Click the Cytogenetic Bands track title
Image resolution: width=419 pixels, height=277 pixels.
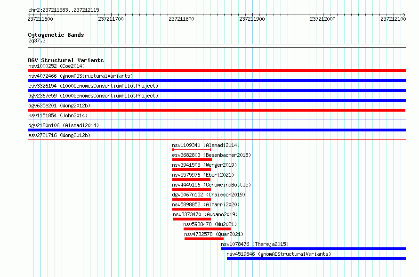(56, 35)
